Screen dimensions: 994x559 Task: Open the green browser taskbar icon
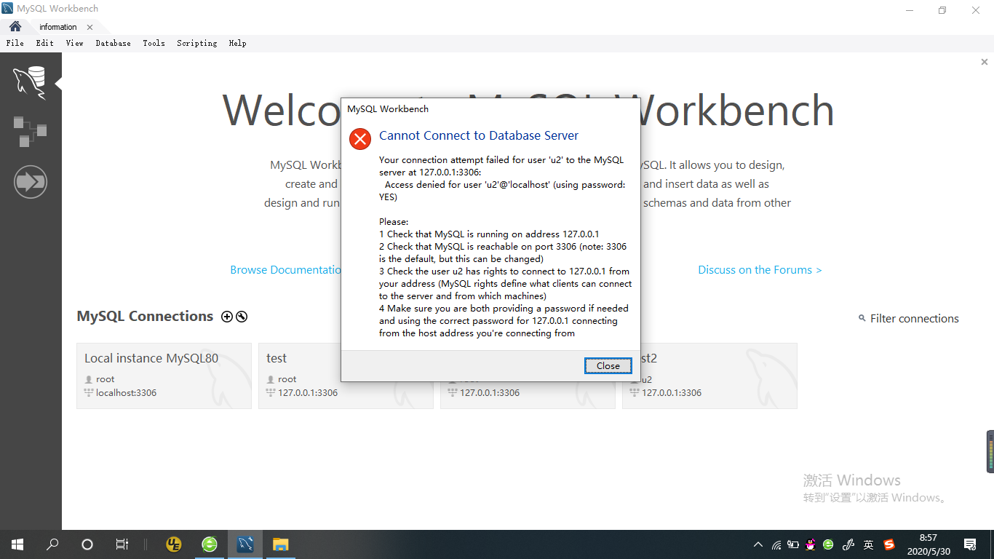pos(210,544)
